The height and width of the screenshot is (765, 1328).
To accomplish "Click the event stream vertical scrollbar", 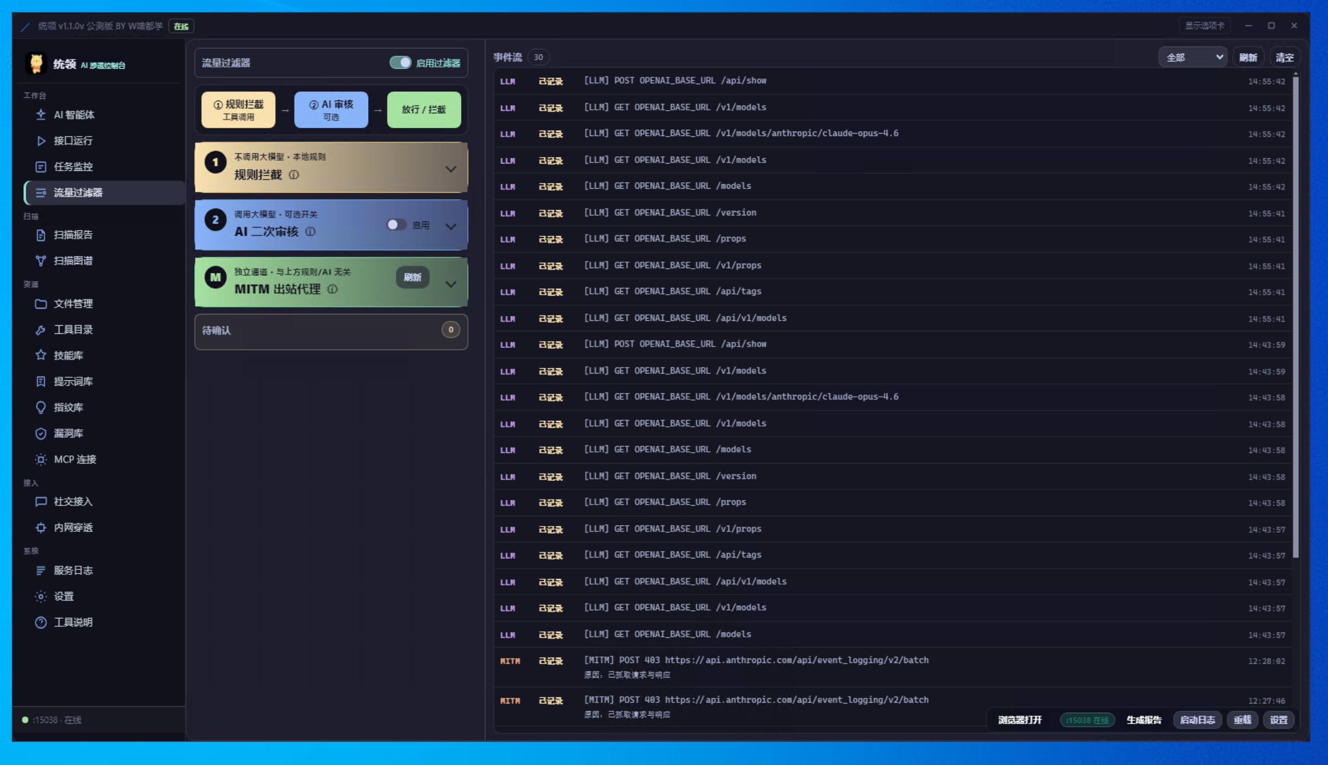I will [1296, 318].
